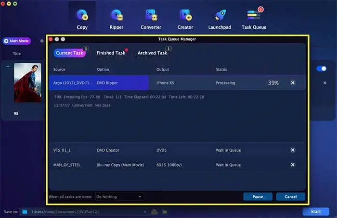Switch to Finished Task tab
Screen dimensions: 337x218
pos(111,53)
